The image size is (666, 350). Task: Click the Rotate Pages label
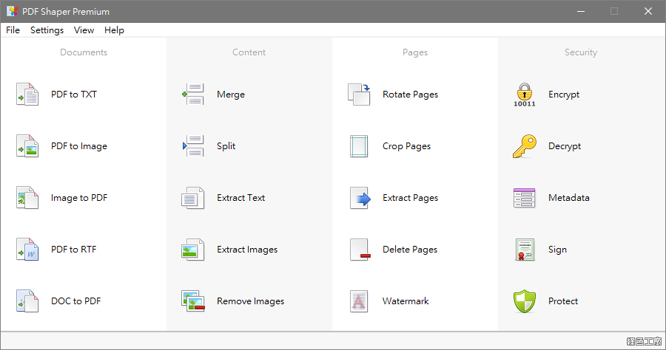click(410, 95)
